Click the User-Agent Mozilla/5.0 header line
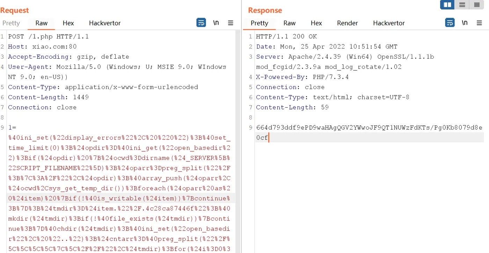 click(x=117, y=67)
